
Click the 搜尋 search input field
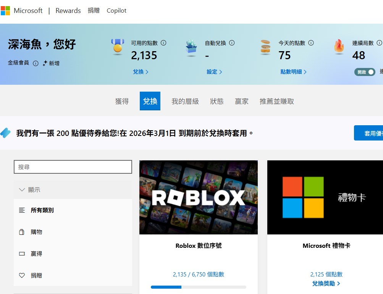(73, 167)
